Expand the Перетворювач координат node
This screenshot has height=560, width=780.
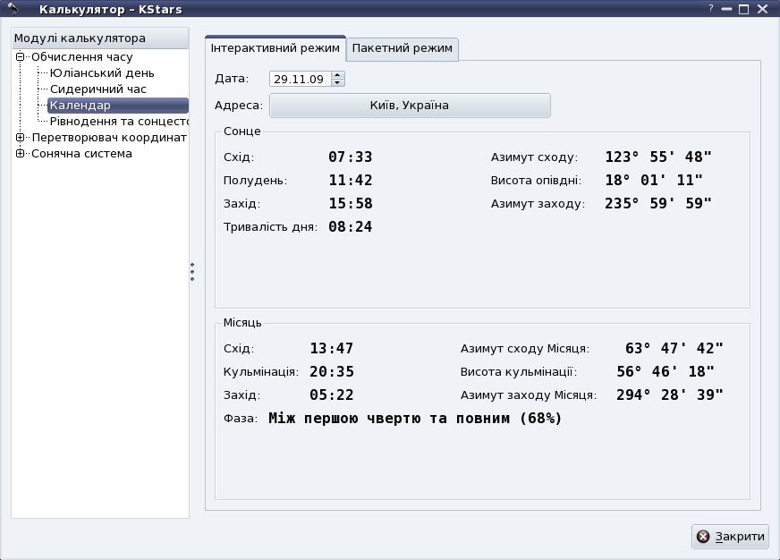pos(20,138)
